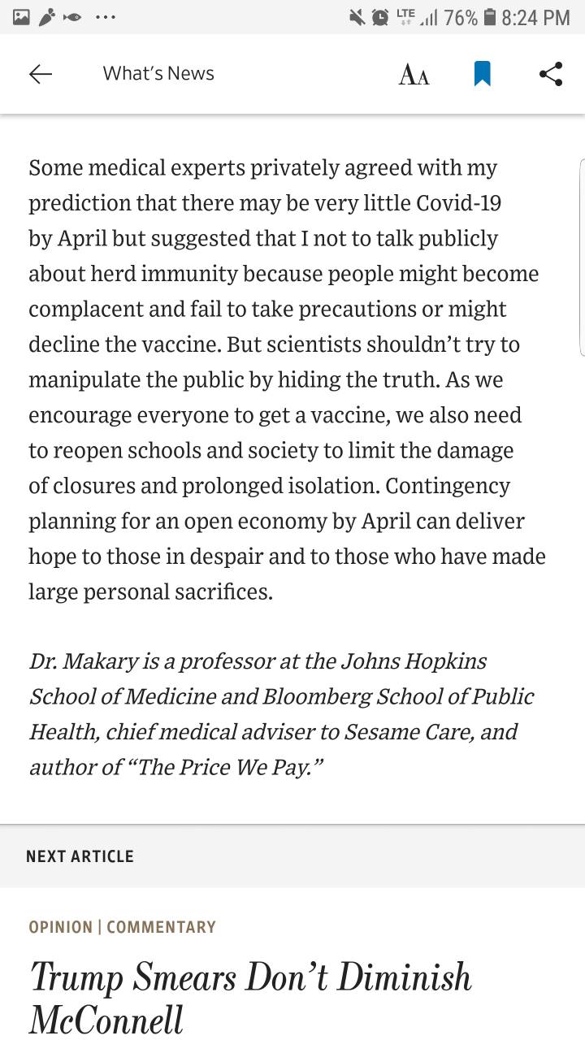Tap Dr. Makary author bio text
585x1040 pixels.
282,714
